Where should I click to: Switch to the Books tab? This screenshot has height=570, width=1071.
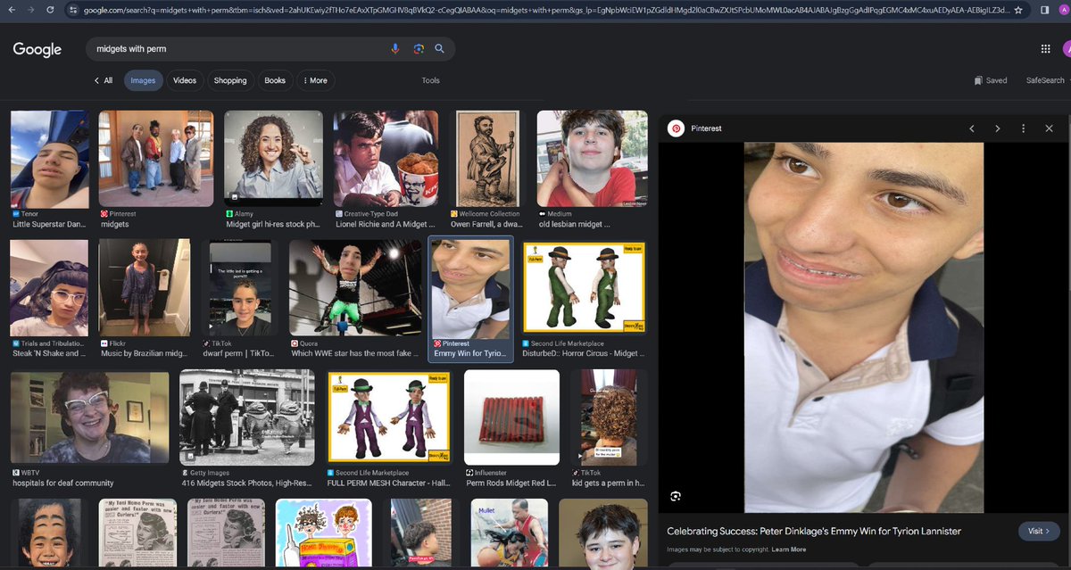(275, 80)
